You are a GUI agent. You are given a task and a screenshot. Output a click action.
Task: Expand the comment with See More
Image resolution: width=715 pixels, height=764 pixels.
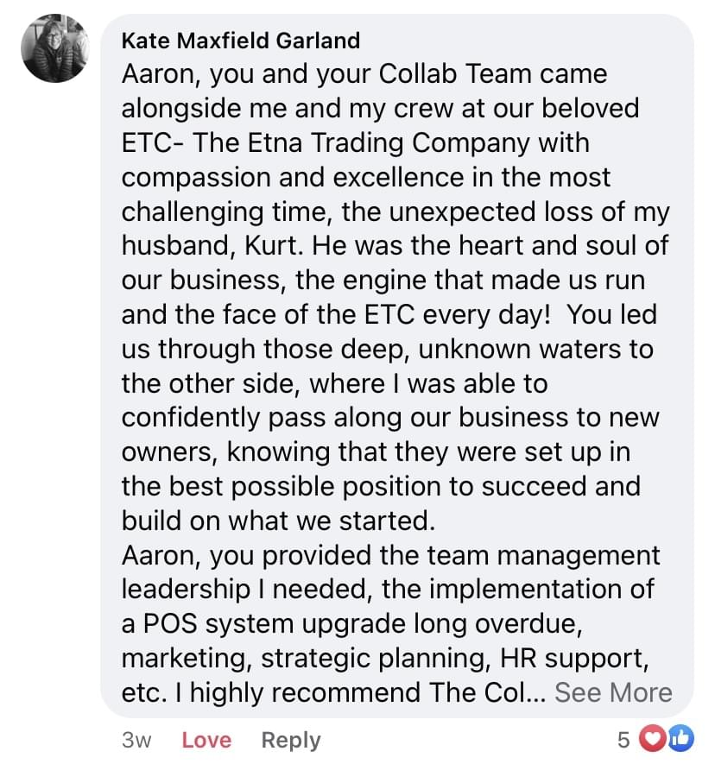point(613,692)
